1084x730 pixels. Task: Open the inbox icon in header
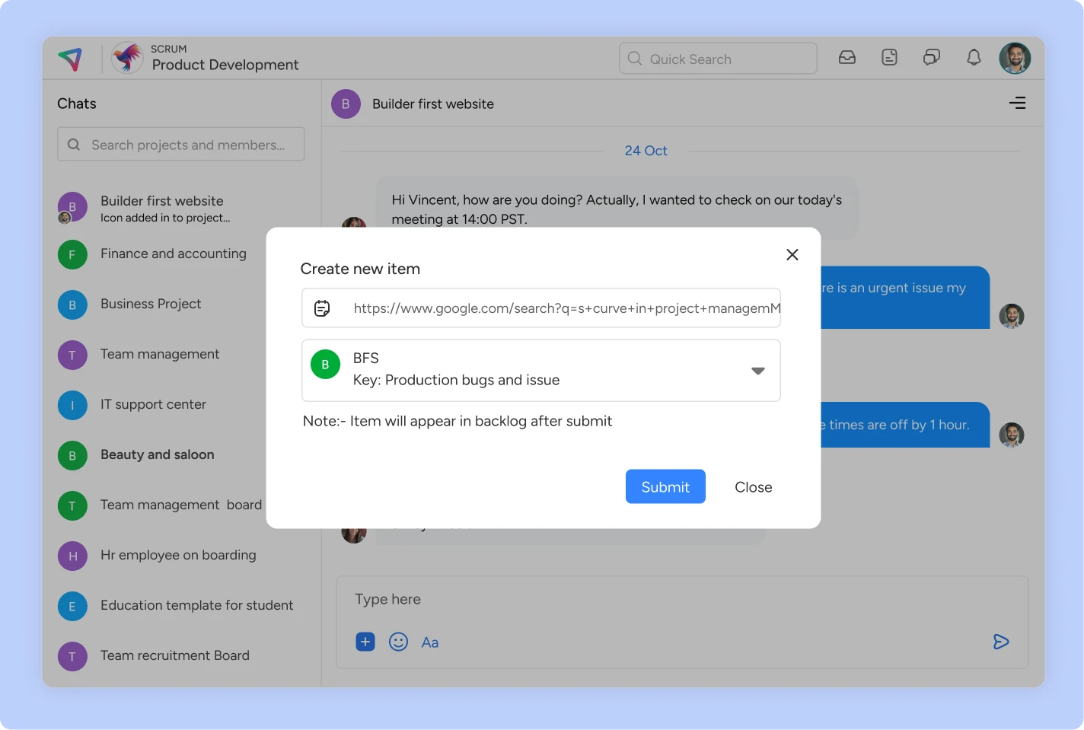[846, 58]
